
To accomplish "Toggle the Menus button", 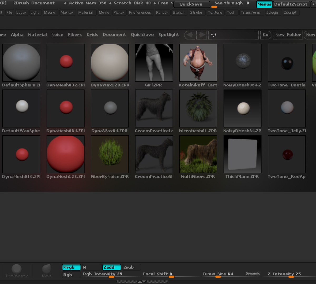I will coord(264,4).
